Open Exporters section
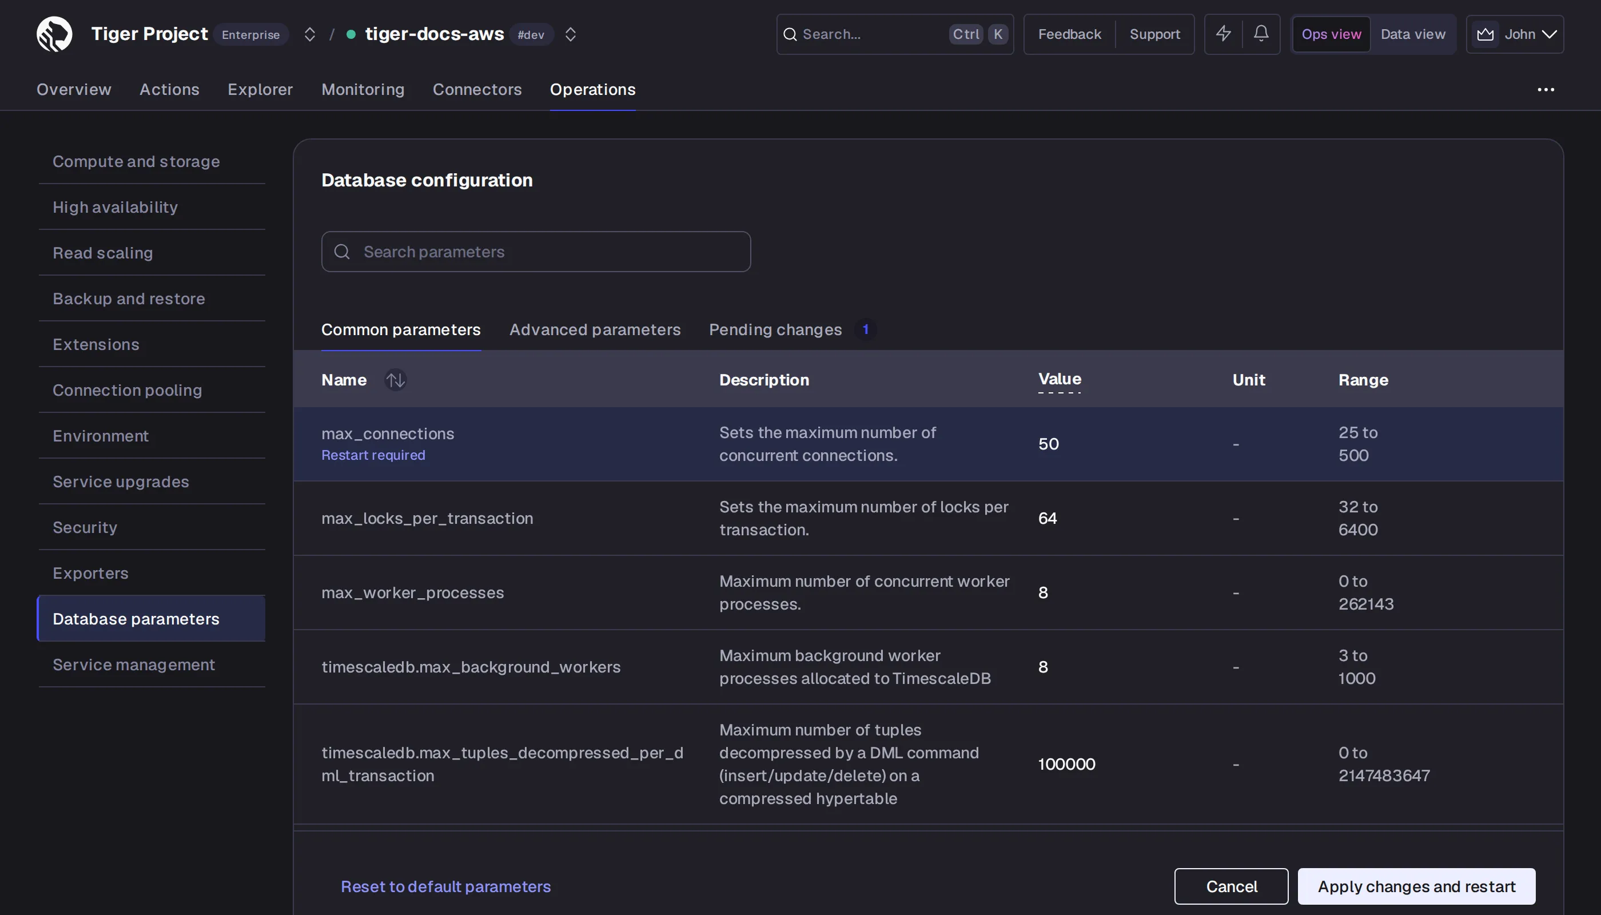Screen dimensions: 1601x915 click(x=152, y=573)
